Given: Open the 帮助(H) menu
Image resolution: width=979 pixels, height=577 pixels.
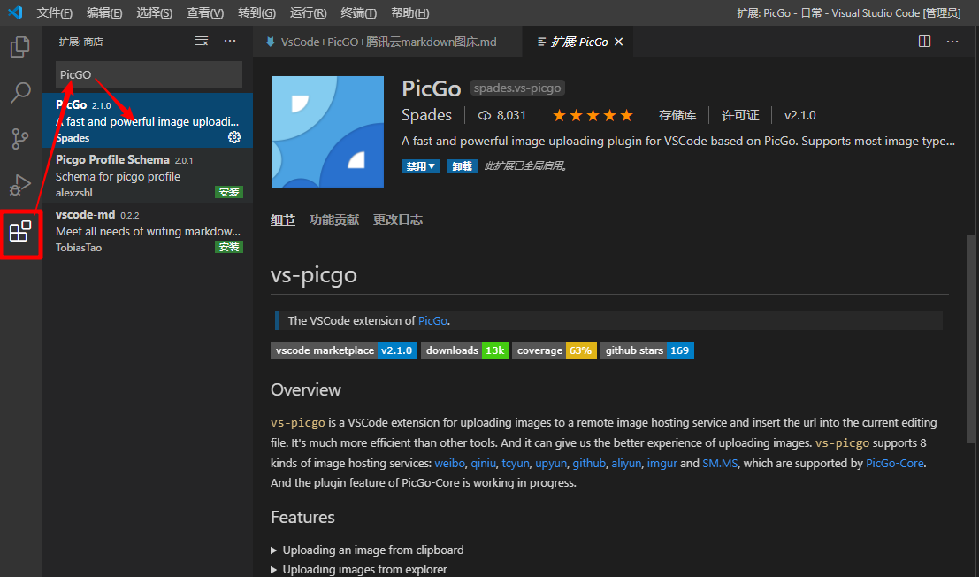Looking at the screenshot, I should (410, 12).
